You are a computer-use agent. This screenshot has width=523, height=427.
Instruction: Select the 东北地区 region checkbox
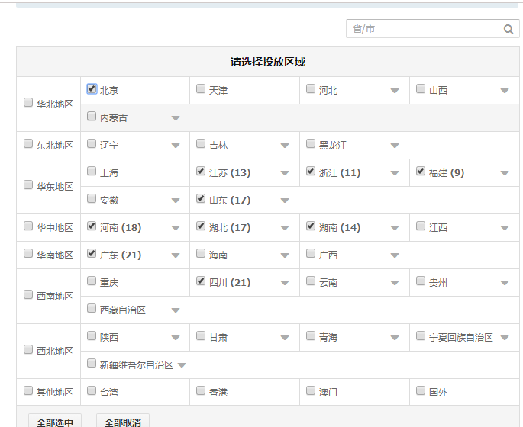tap(28, 143)
